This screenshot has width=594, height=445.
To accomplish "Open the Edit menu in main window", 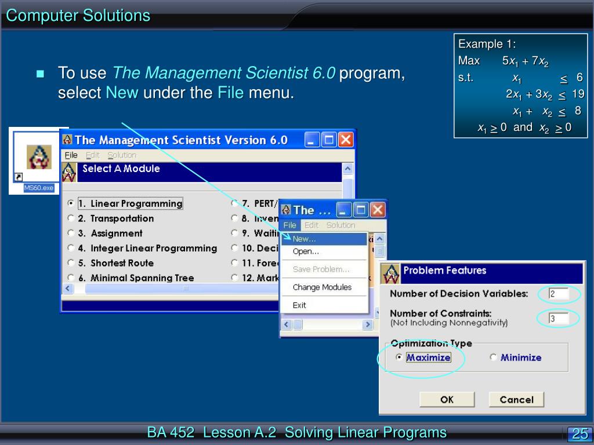I will [x=92, y=155].
